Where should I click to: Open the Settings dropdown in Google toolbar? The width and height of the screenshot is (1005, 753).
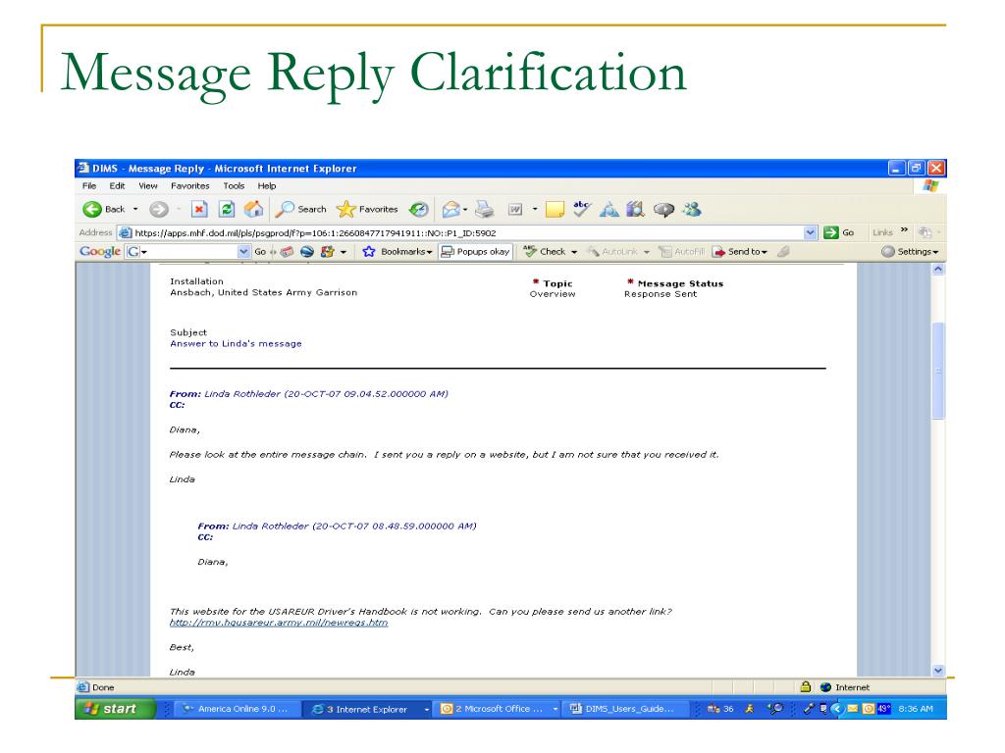coord(910,251)
